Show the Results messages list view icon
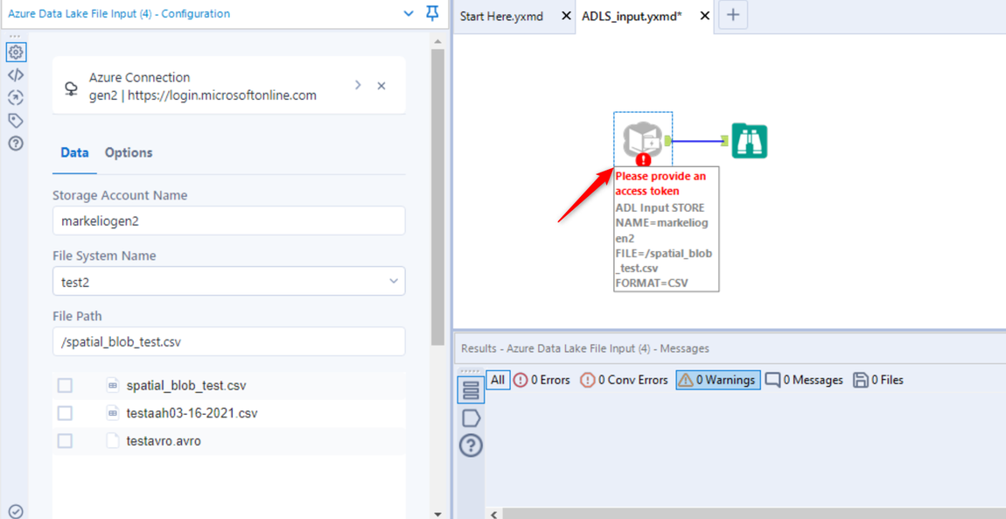Viewport: 1006px width, 519px height. pyautogui.click(x=471, y=390)
